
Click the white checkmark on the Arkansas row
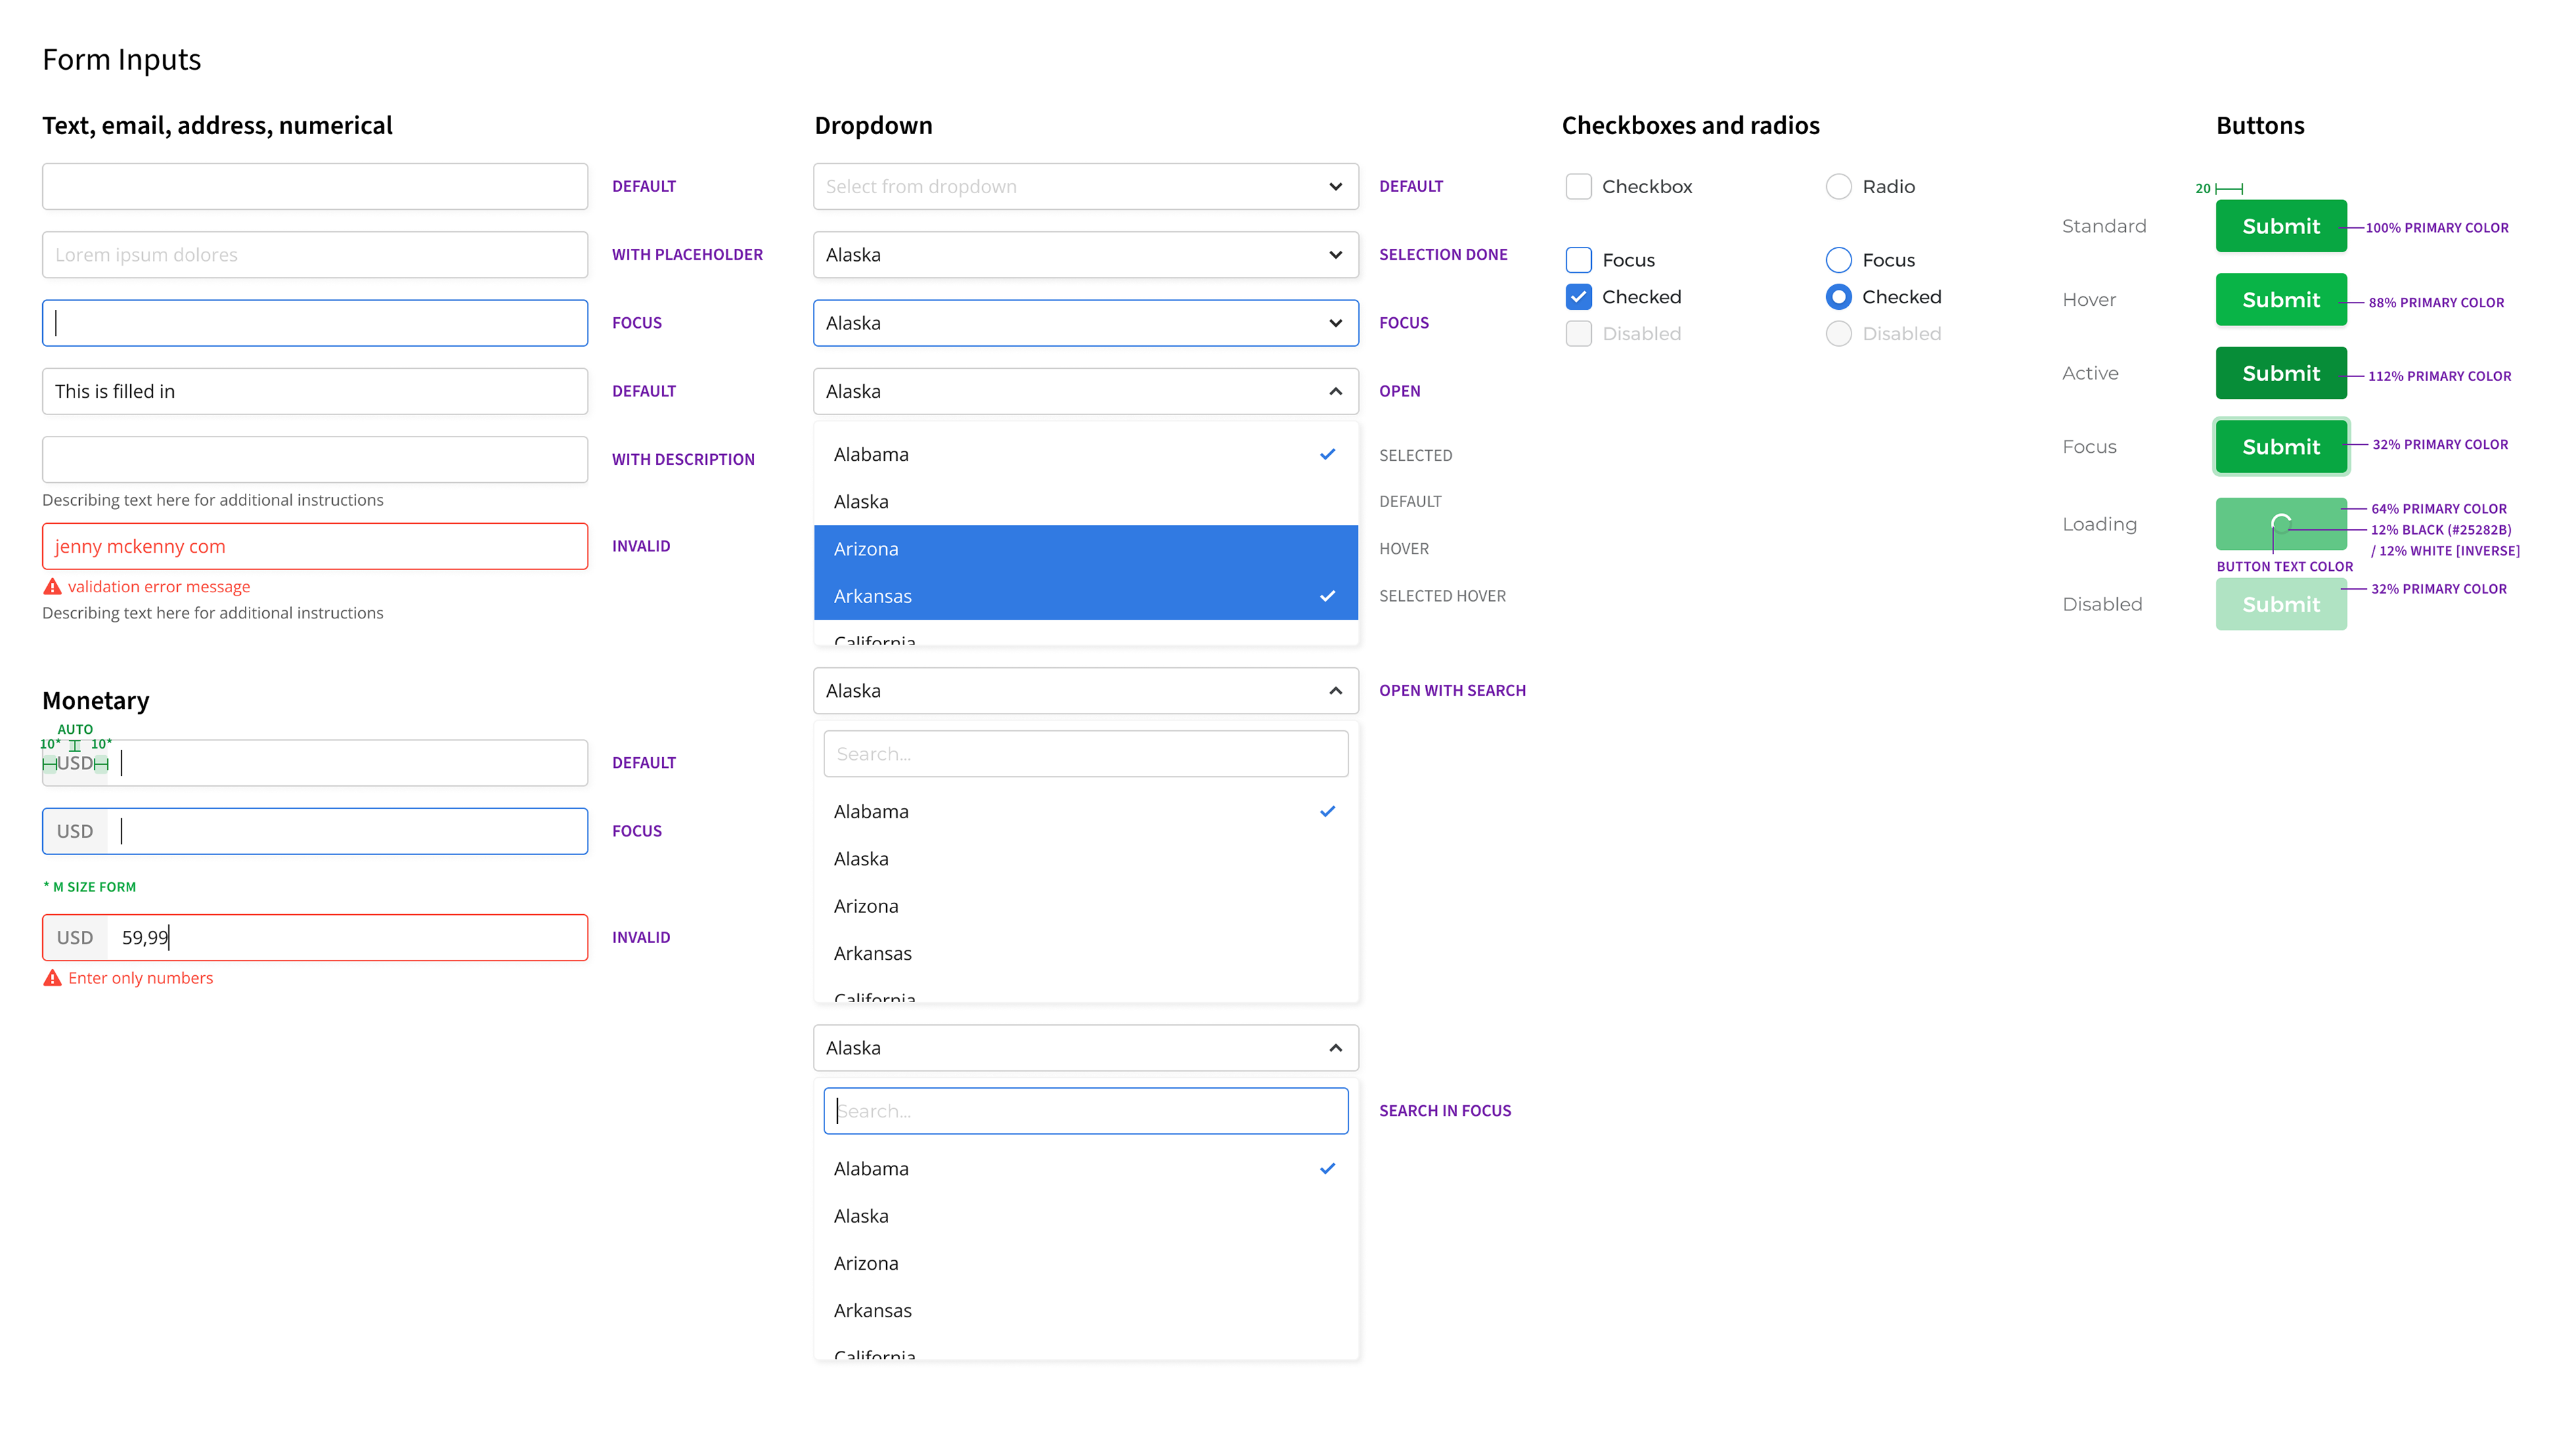point(1327,596)
